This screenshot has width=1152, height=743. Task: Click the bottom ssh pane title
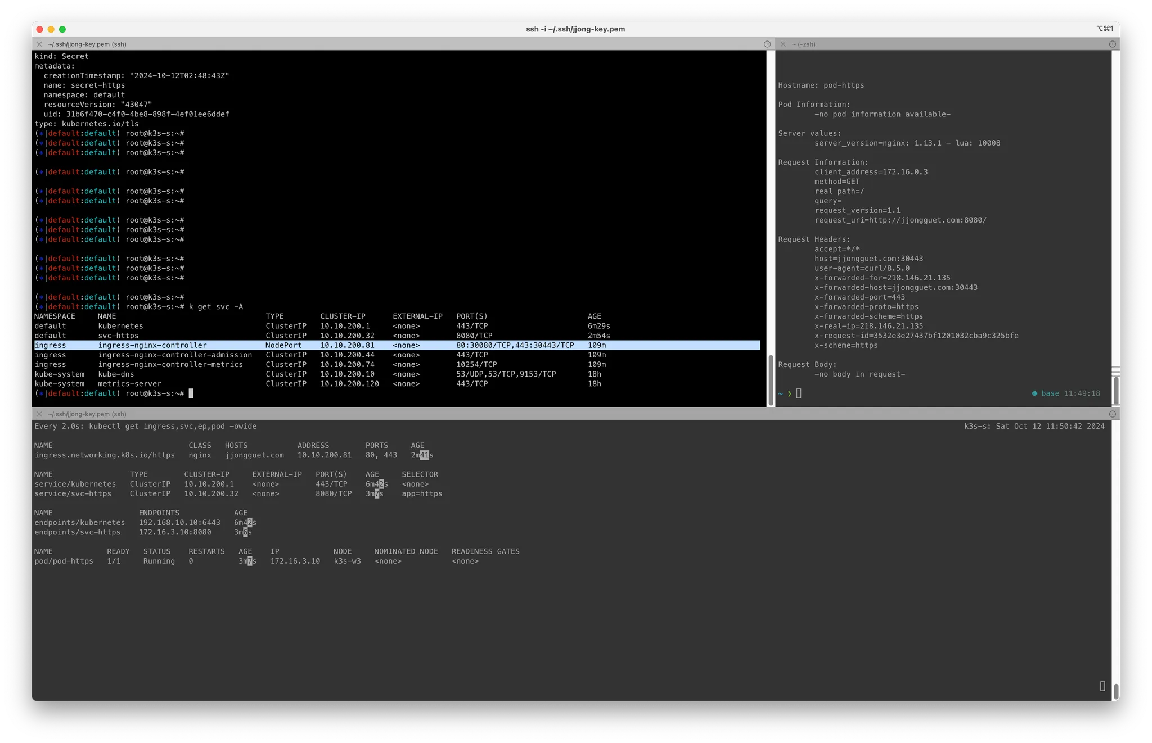tap(87, 414)
